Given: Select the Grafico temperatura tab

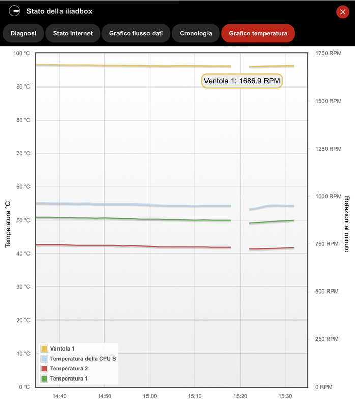Looking at the screenshot, I should pos(258,33).
